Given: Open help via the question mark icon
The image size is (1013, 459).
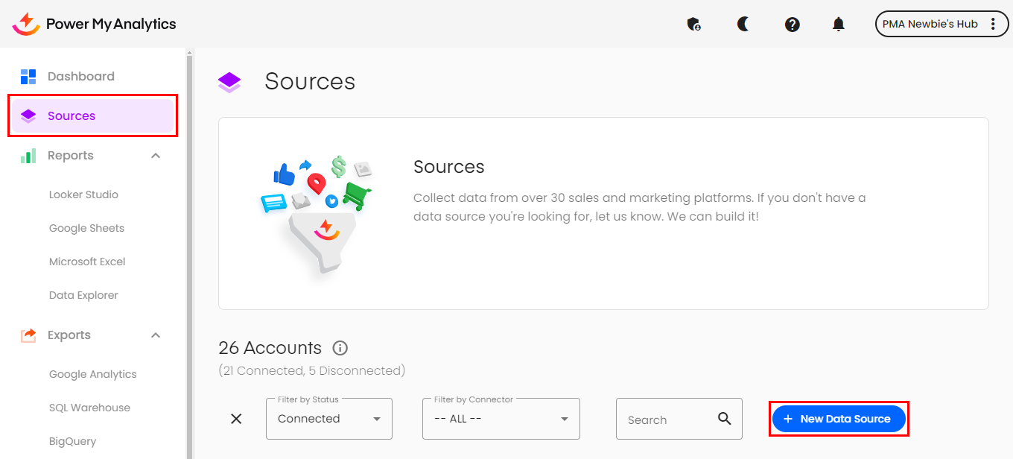Looking at the screenshot, I should [792, 25].
